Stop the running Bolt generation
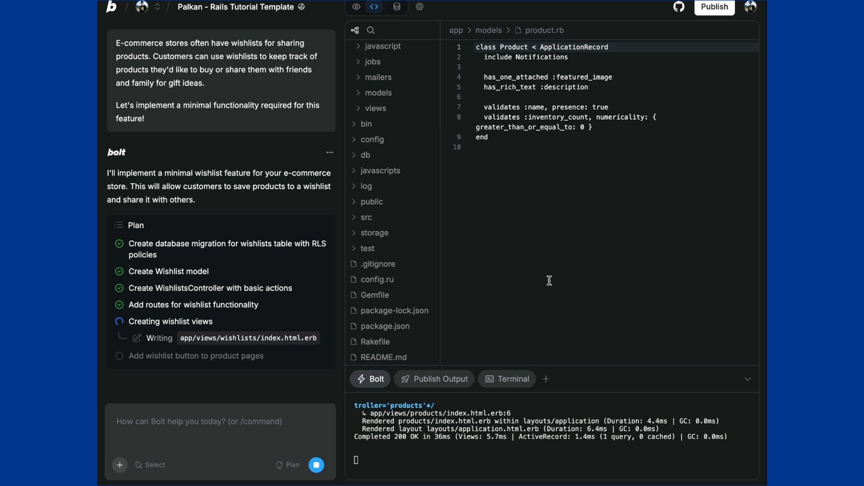 tap(316, 465)
